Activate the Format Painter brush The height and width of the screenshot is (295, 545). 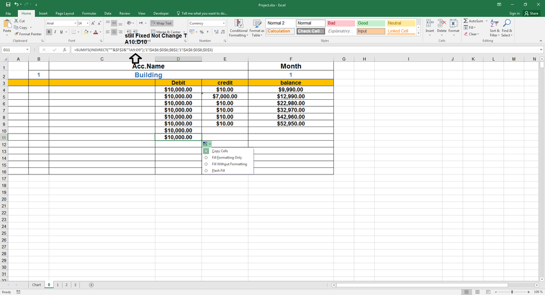coord(28,34)
